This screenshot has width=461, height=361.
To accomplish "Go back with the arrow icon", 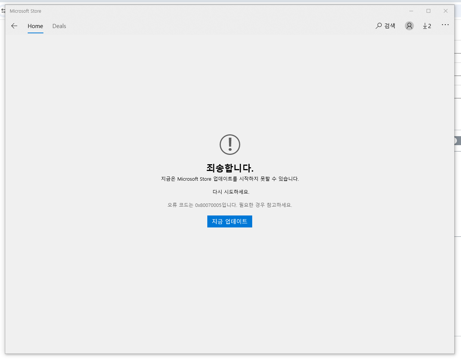I will click(14, 26).
